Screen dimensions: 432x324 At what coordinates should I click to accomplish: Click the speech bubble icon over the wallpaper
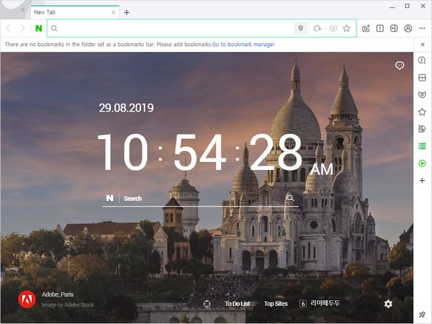[x=400, y=66]
